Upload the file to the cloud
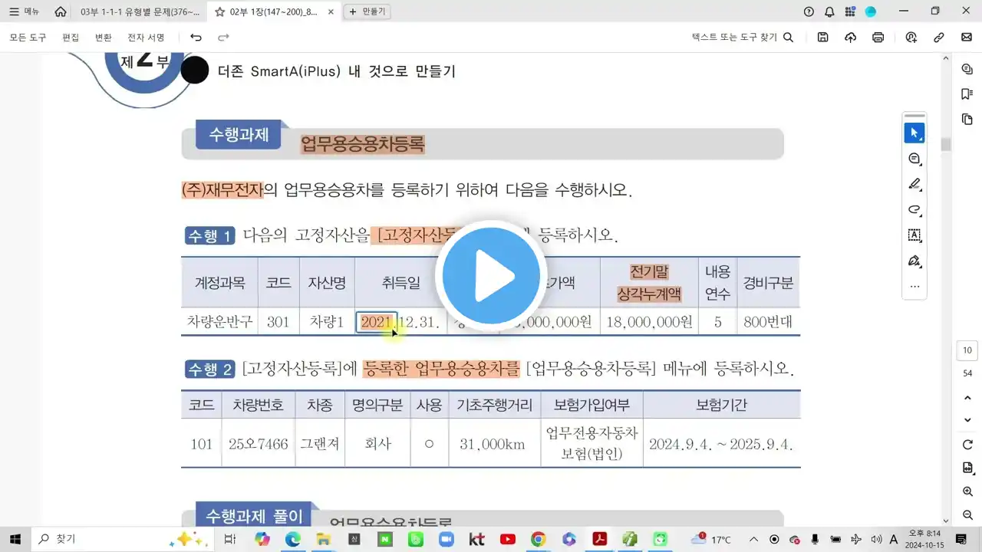This screenshot has width=982, height=552. (850, 37)
